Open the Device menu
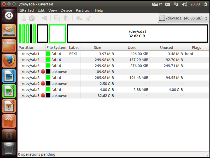Viewport: 210px width, 158px height. click(66, 10)
